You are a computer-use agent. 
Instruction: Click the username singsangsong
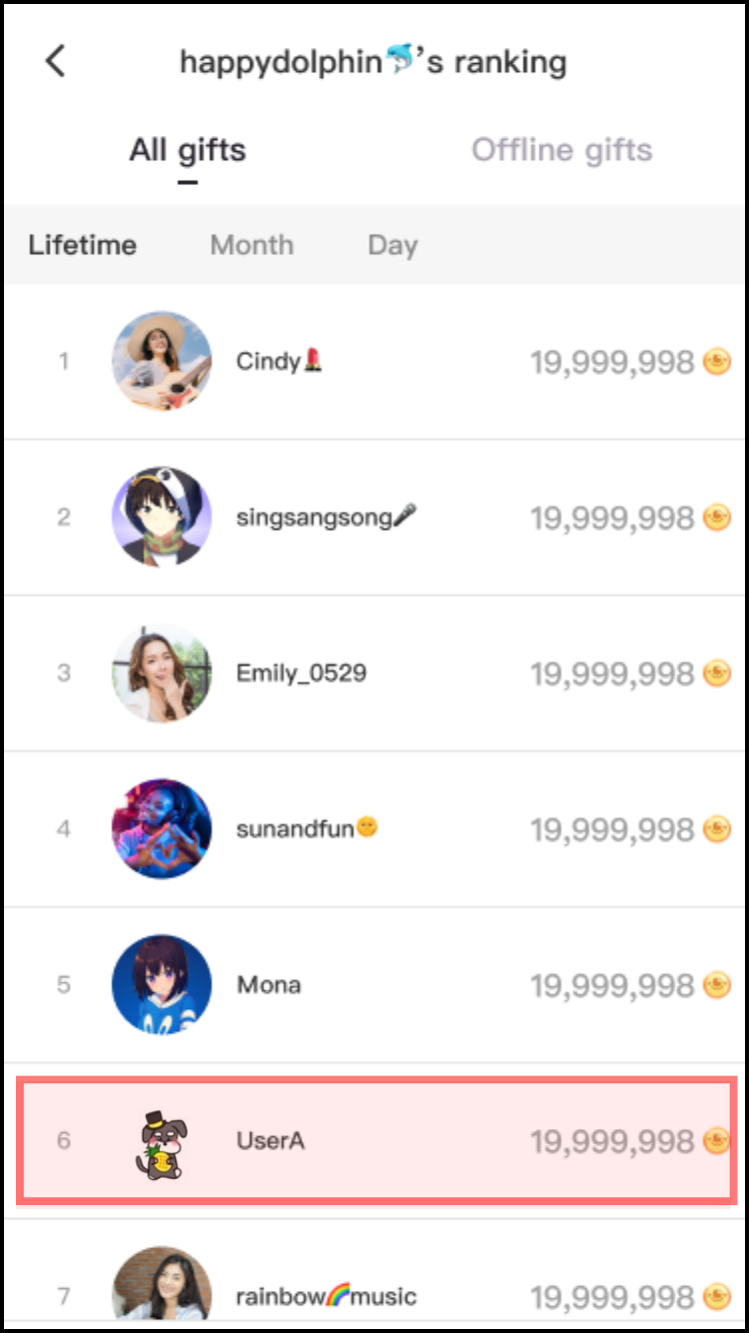[x=314, y=517]
